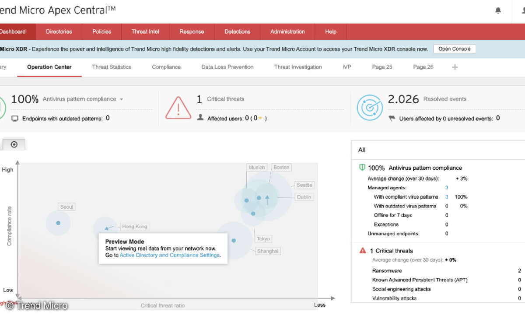Click Known Advanced Persistent Threats row
This screenshot has height=315, width=525.
446,280
